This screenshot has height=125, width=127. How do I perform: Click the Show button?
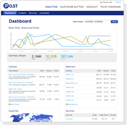click(x=114, y=22)
